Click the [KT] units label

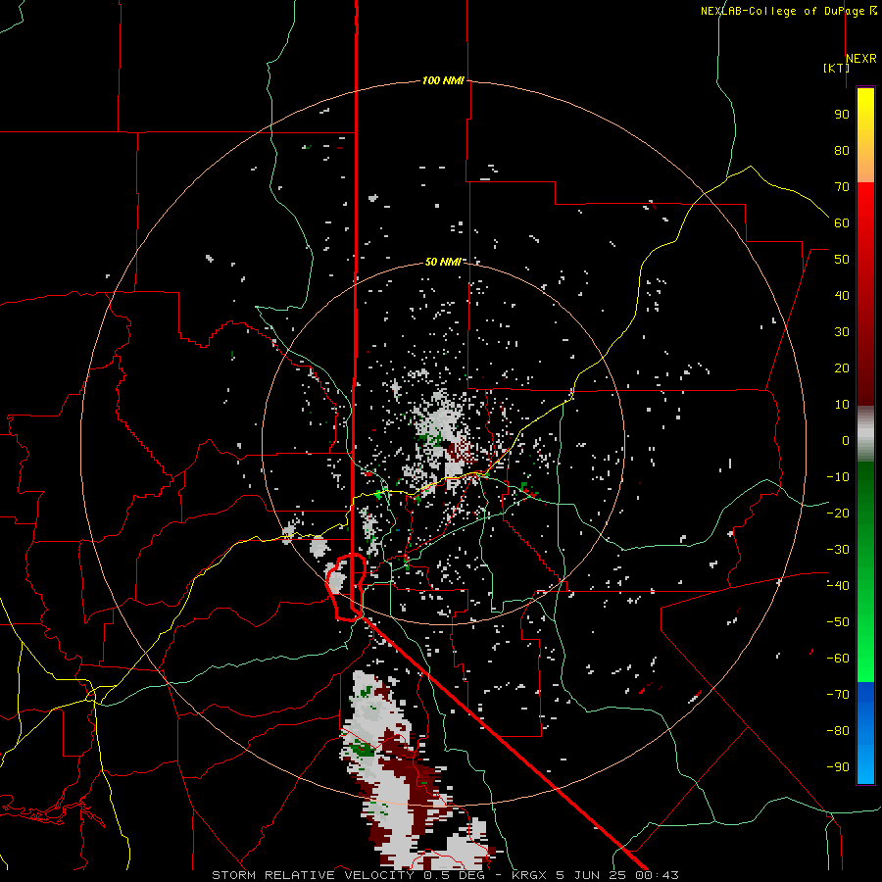(x=836, y=68)
